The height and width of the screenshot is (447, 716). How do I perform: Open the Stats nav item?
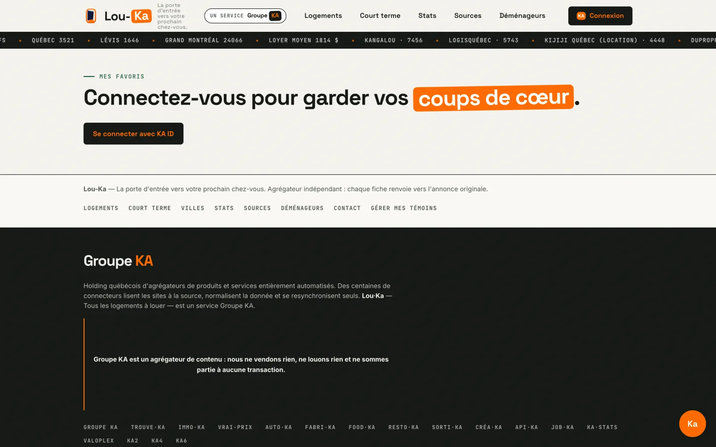click(427, 16)
